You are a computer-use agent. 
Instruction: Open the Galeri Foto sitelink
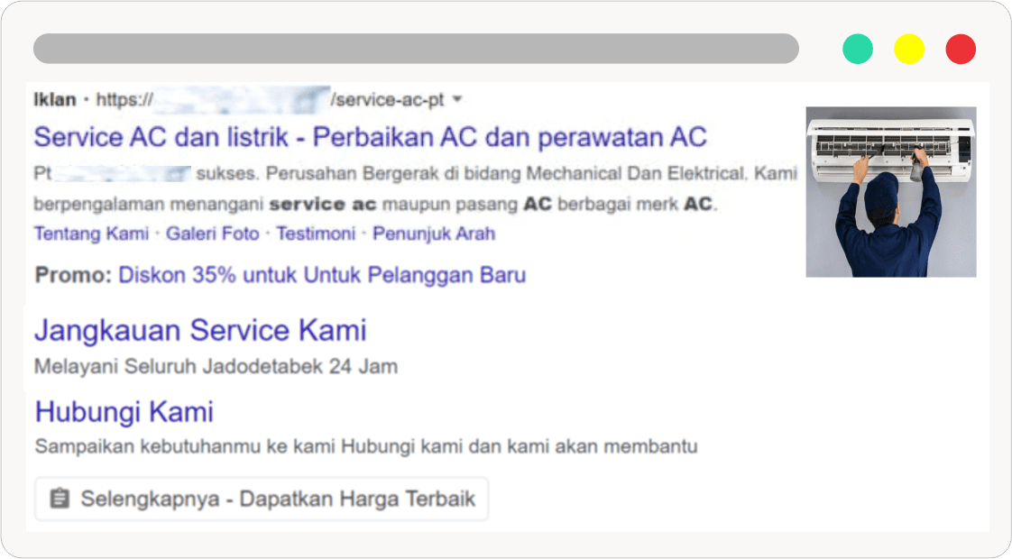coord(212,234)
